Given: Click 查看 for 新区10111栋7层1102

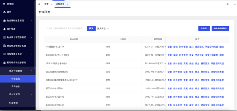Looking at the screenshot, I should point(169,105).
